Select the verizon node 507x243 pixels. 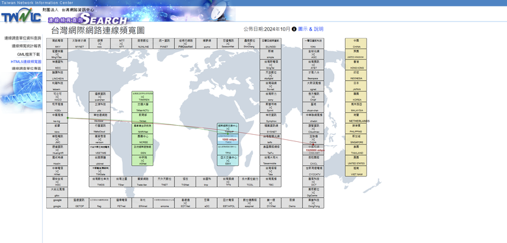click(x=100, y=139)
